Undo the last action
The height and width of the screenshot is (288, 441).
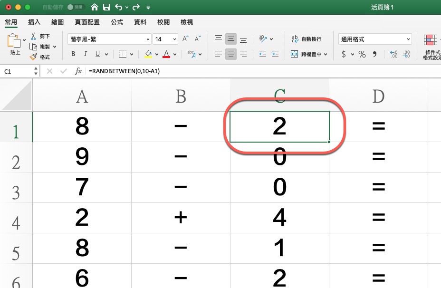[x=119, y=8]
